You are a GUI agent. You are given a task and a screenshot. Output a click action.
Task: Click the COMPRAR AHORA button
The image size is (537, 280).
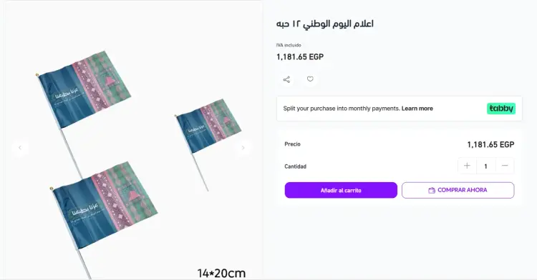coord(458,190)
